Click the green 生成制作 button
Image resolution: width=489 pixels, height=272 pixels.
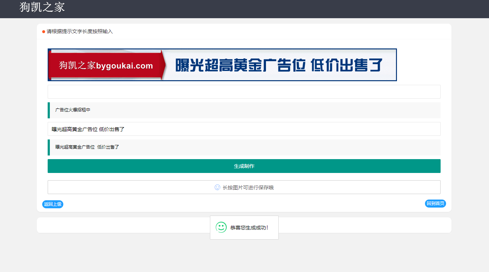[x=244, y=166]
